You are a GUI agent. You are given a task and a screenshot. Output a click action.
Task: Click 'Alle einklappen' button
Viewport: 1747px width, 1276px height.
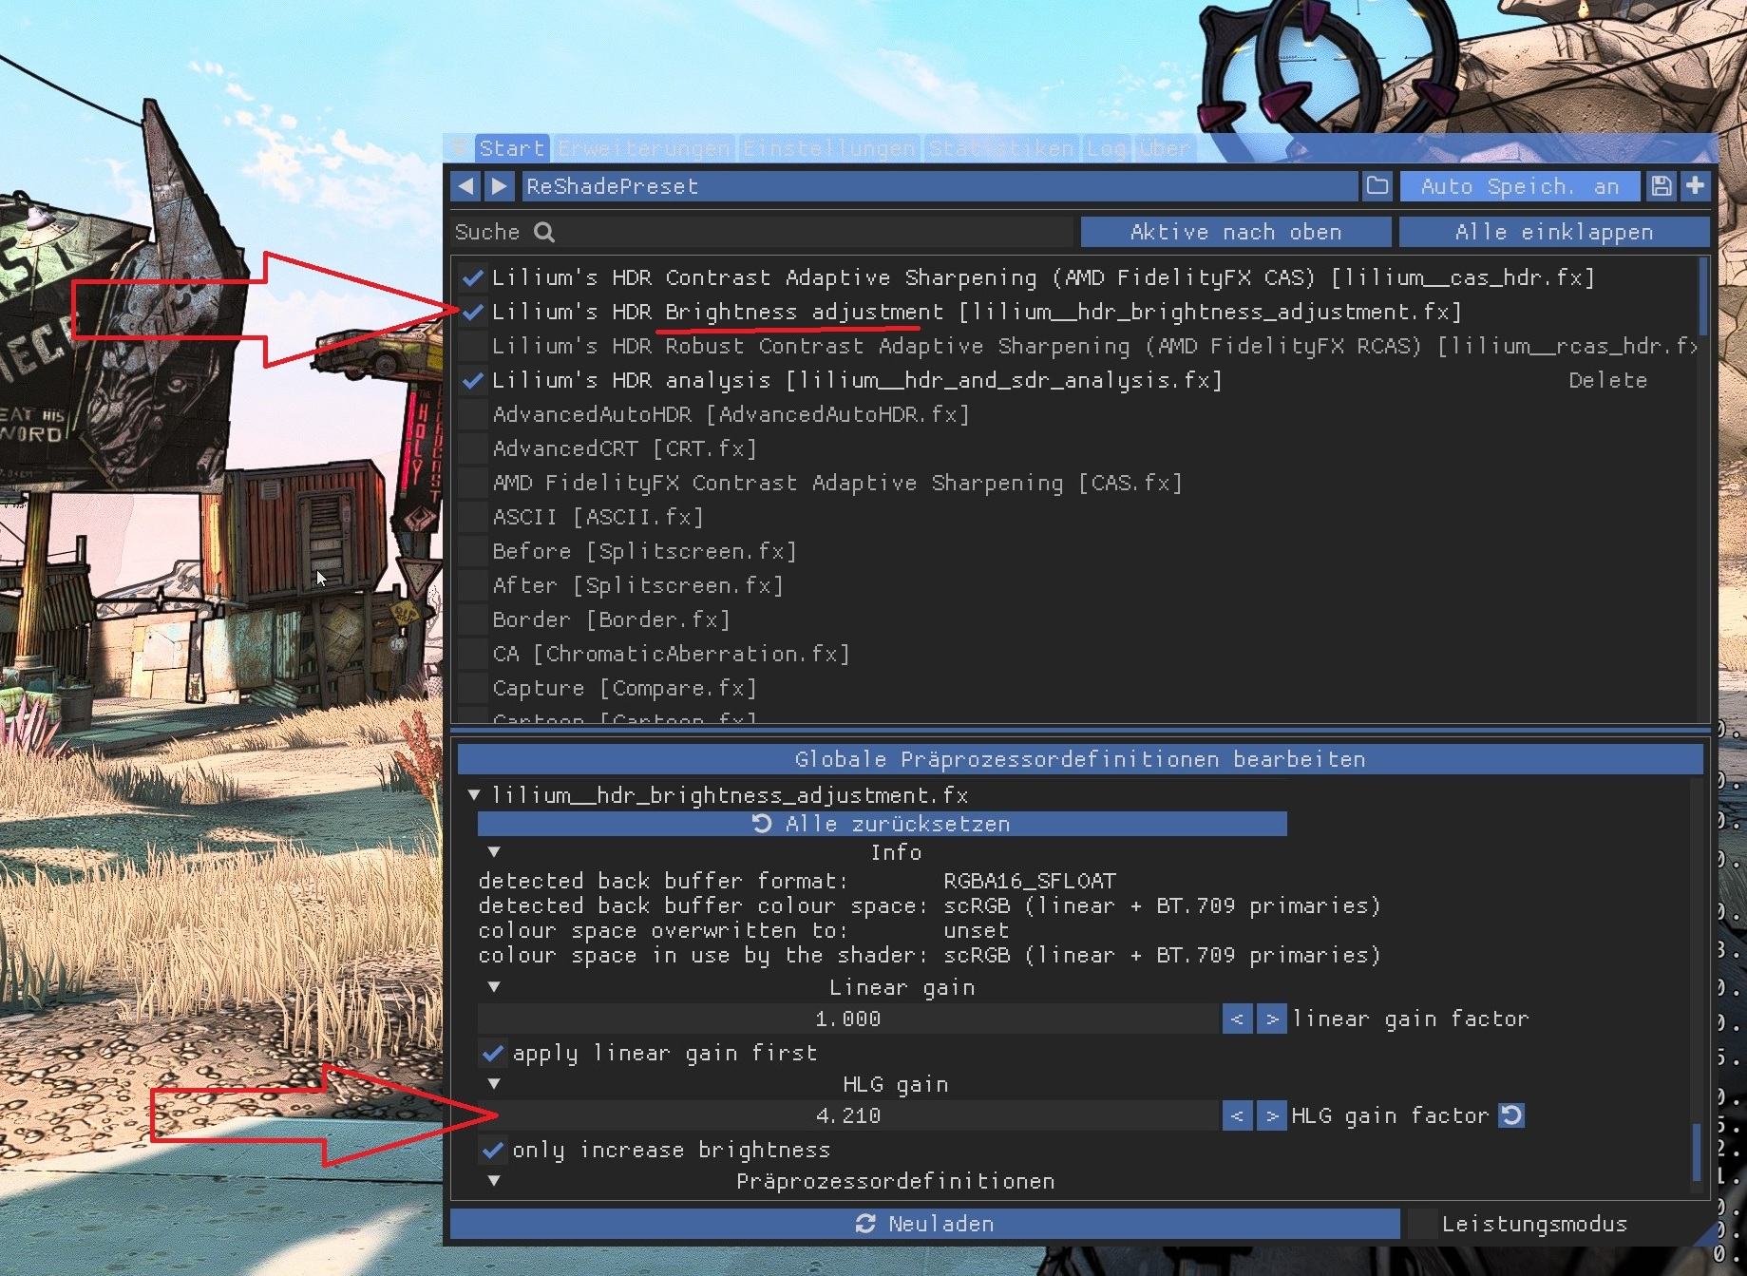point(1554,232)
